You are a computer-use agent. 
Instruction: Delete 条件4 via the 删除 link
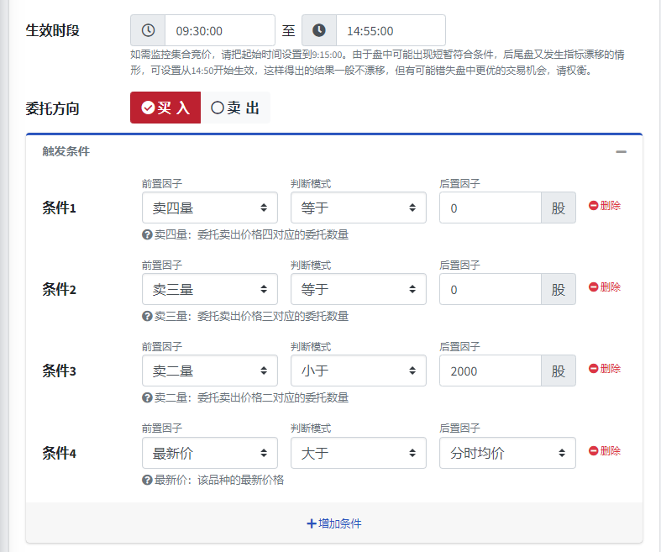click(605, 450)
